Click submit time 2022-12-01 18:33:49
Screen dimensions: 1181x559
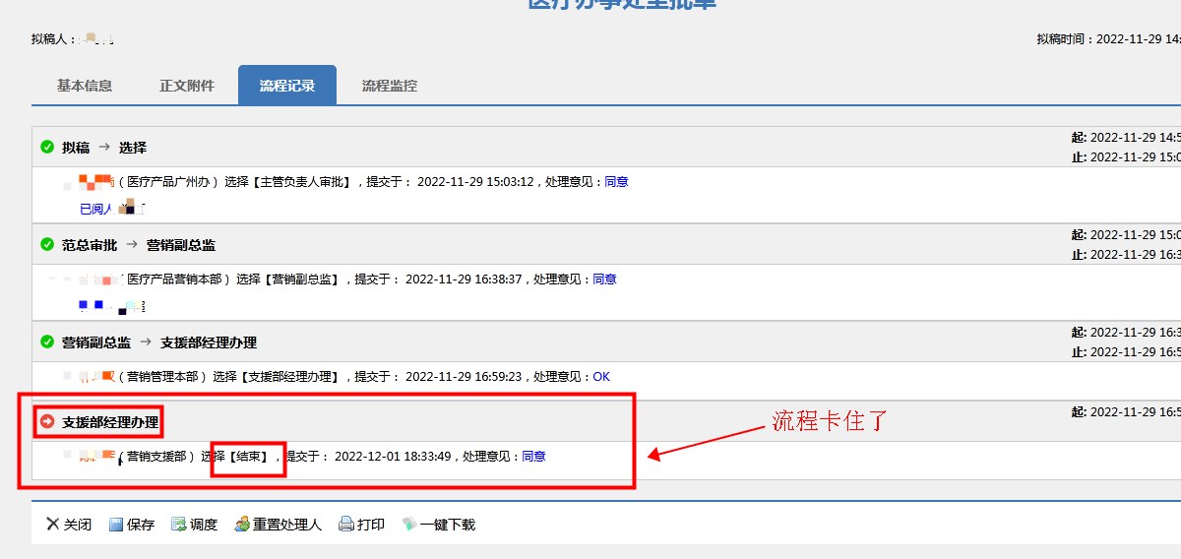click(x=393, y=457)
